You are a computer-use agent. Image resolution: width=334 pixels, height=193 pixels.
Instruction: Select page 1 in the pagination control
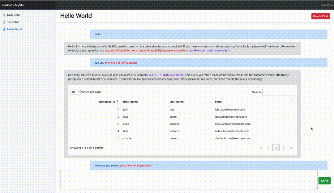point(276,148)
